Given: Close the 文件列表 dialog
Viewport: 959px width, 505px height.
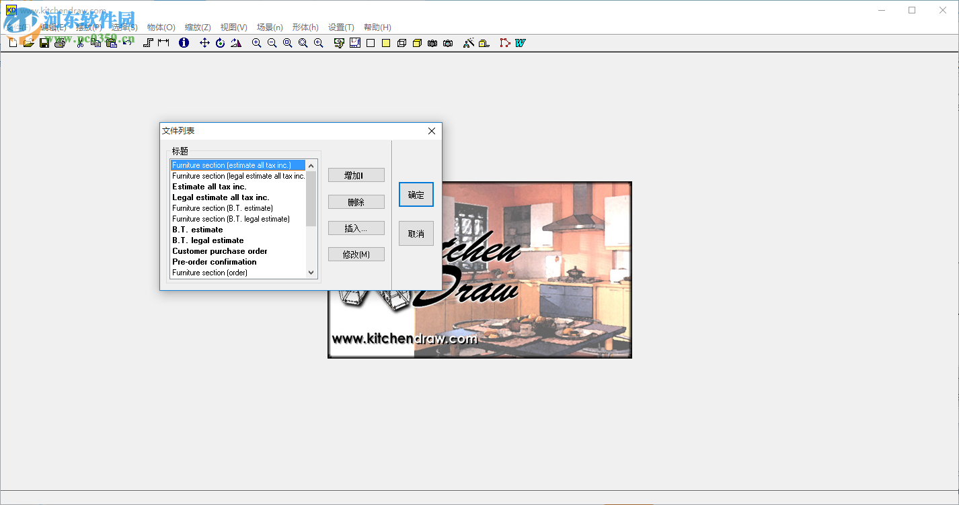Looking at the screenshot, I should tap(432, 131).
